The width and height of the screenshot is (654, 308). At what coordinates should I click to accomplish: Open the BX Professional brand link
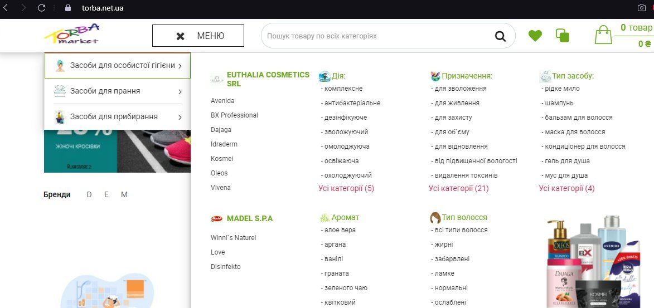[234, 115]
